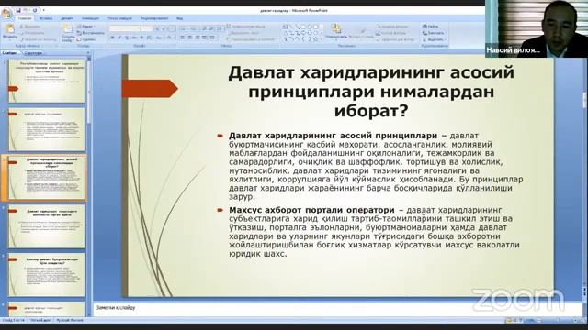This screenshot has width=588, height=330.
Task: Click the Columns icon in paragraph group
Action: coord(212,38)
